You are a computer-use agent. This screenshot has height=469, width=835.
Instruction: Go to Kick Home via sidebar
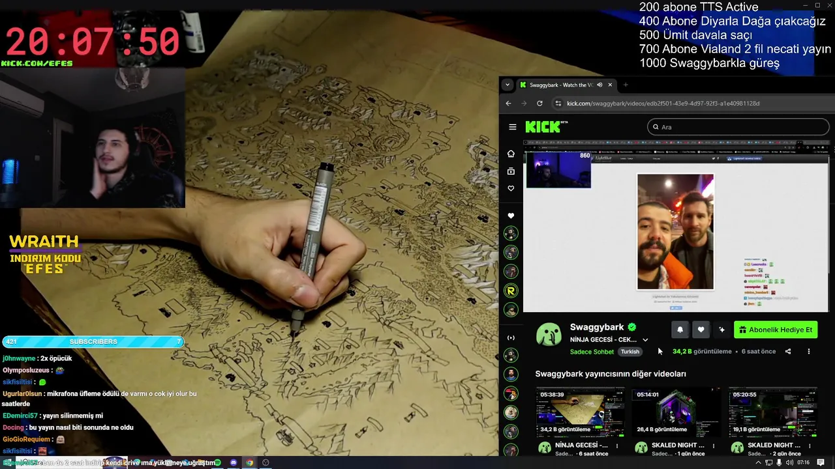tap(511, 154)
